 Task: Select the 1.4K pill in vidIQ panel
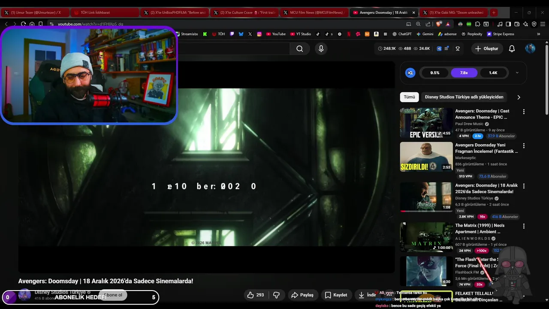click(x=493, y=73)
